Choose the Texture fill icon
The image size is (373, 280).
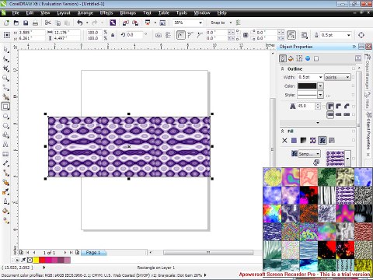pos(322,141)
